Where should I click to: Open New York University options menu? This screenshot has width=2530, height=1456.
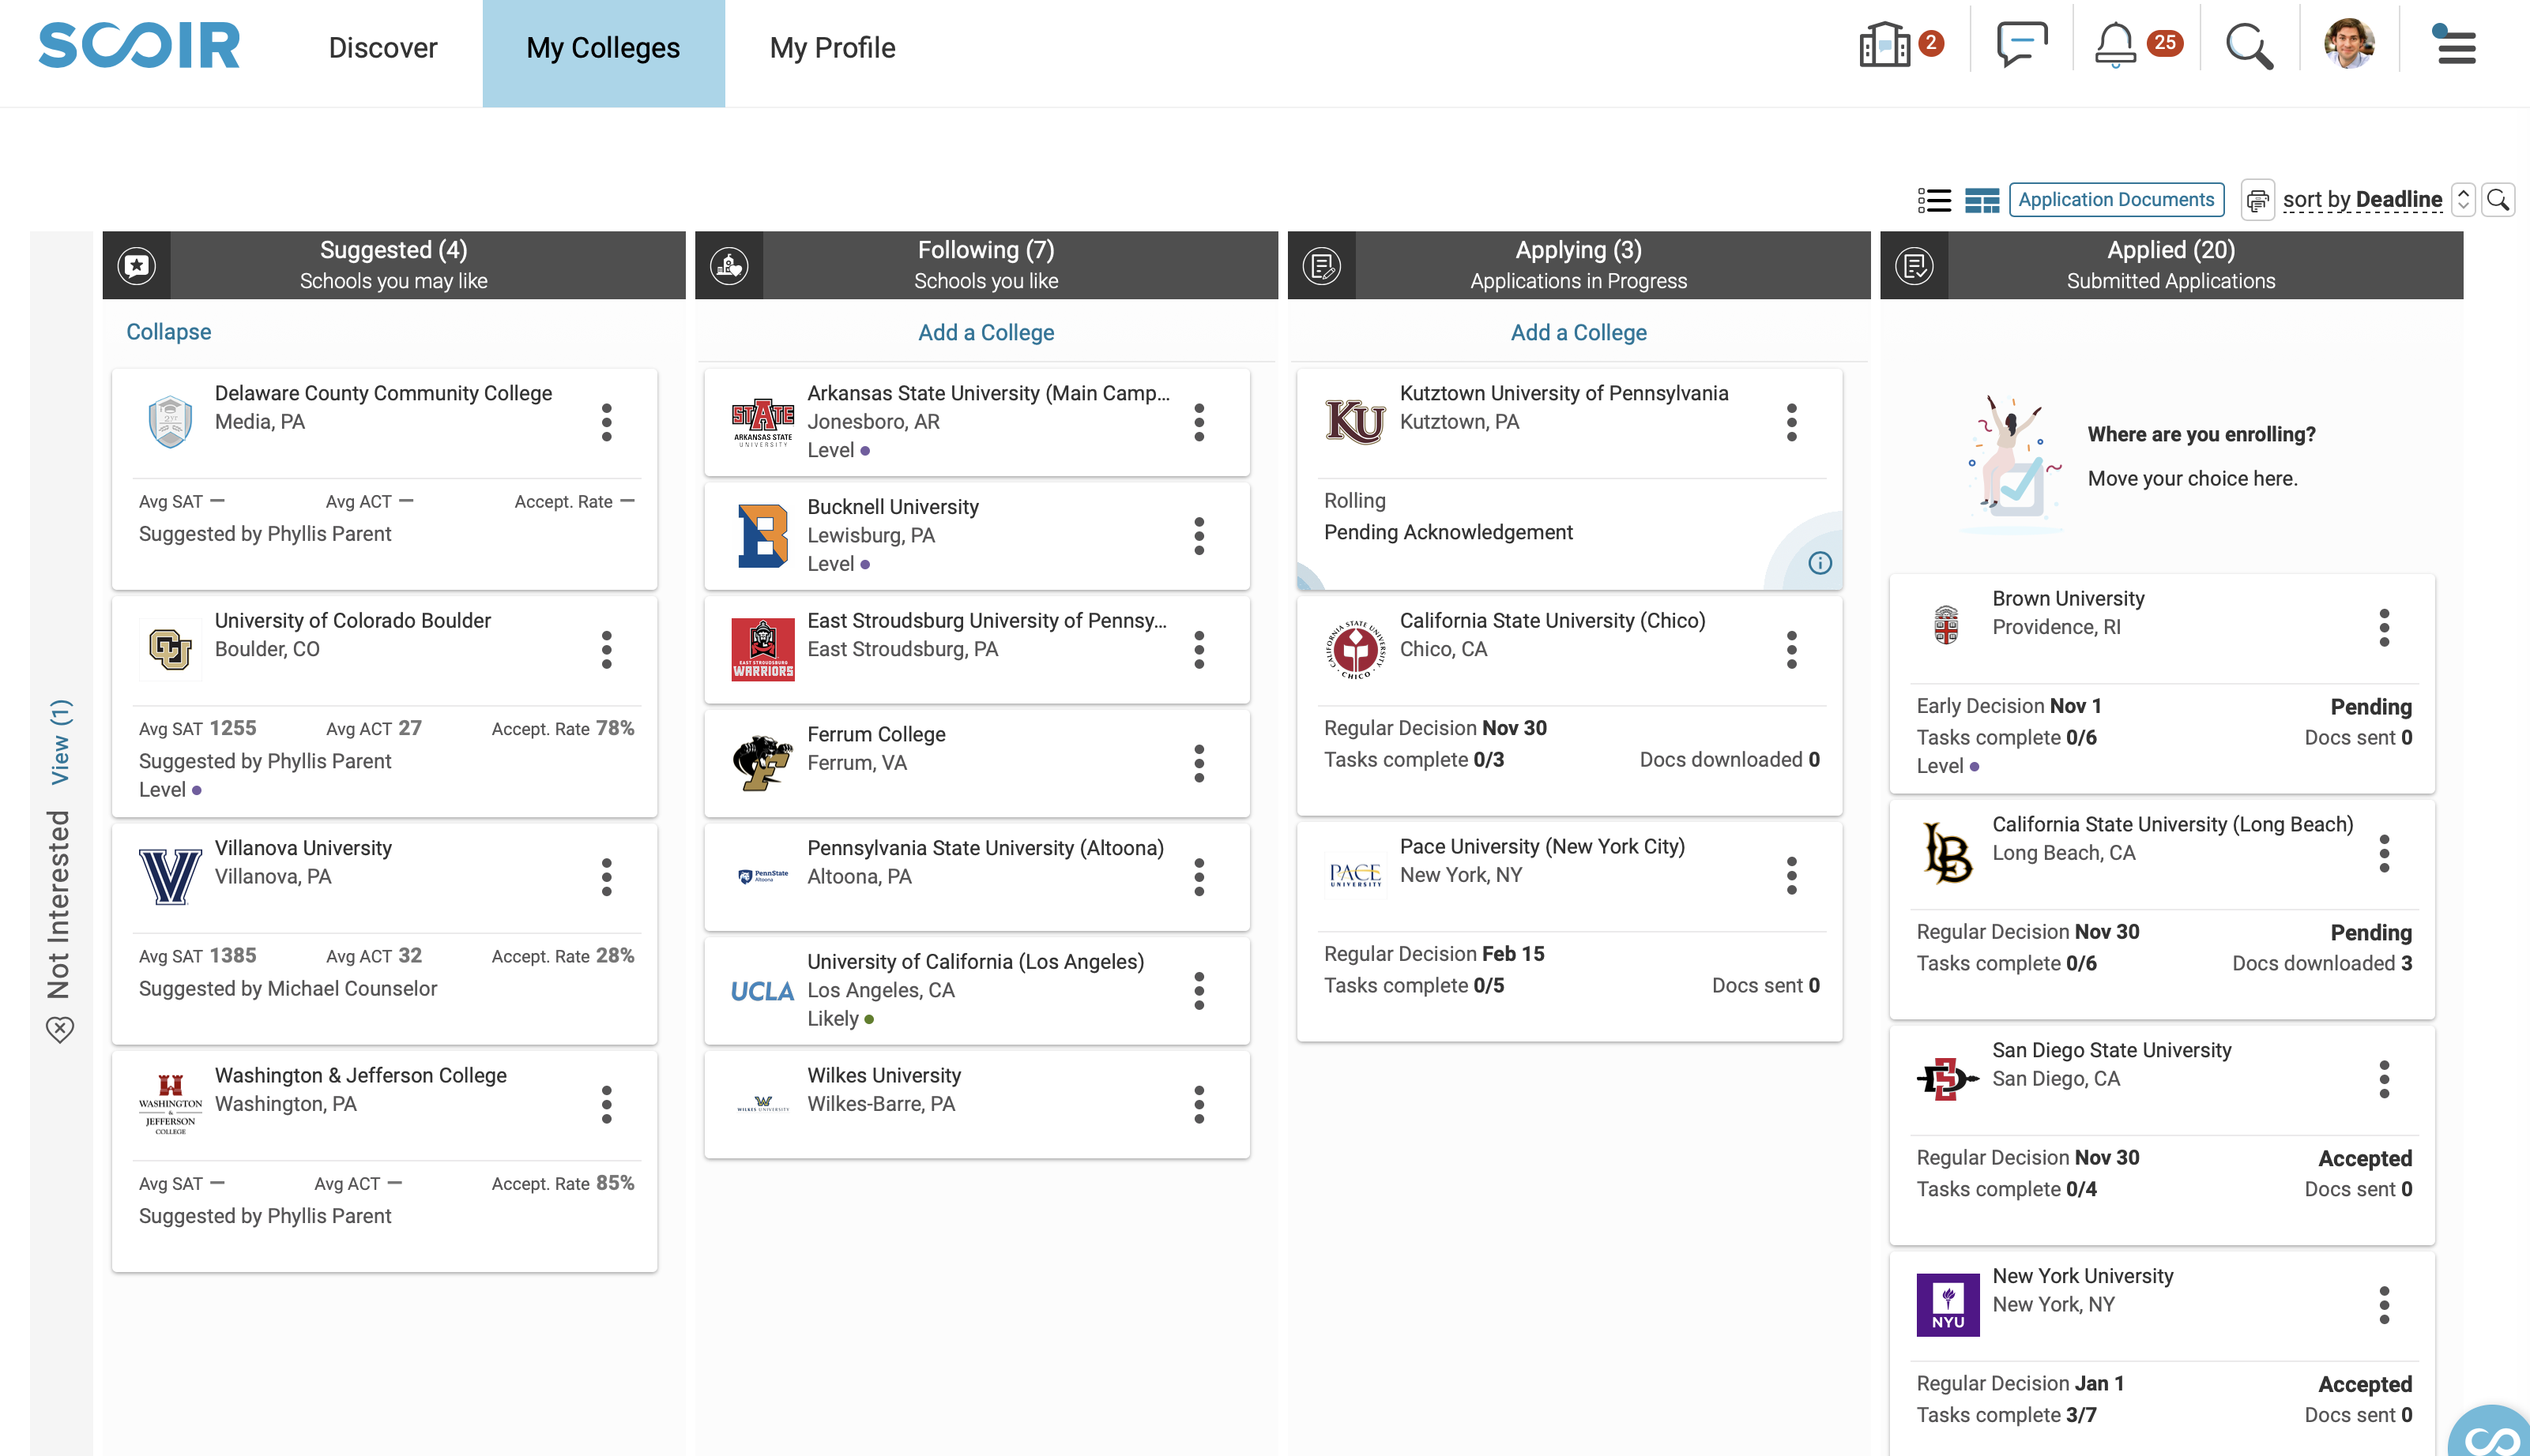(2384, 1306)
